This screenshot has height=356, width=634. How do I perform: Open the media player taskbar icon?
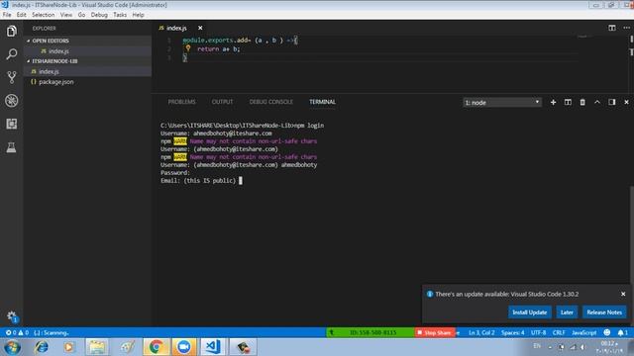click(68, 347)
